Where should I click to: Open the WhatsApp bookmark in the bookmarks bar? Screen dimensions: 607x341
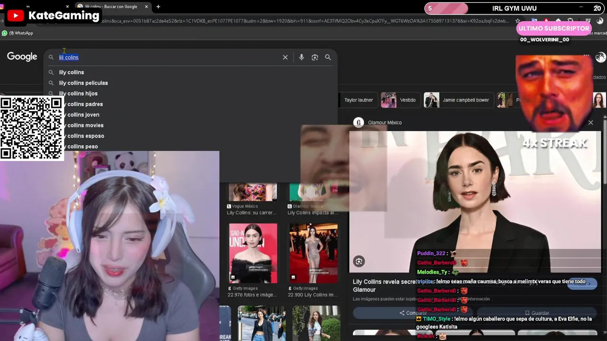click(x=18, y=33)
